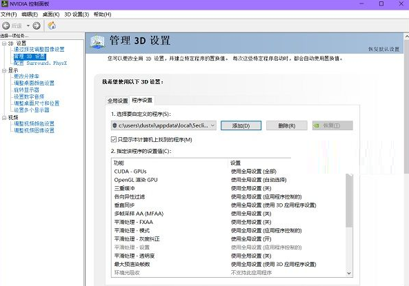Click the main page scroll up arrow

tap(406, 37)
